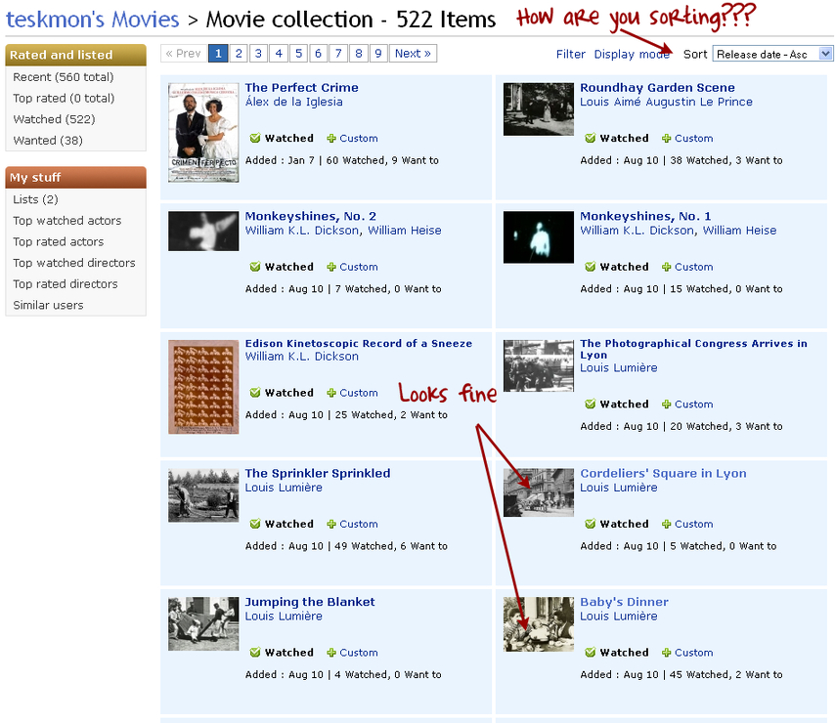The image size is (835, 723).
Task: Toggle Watched status on The Photographical Congress Arrives in Lyon
Action: pos(590,404)
